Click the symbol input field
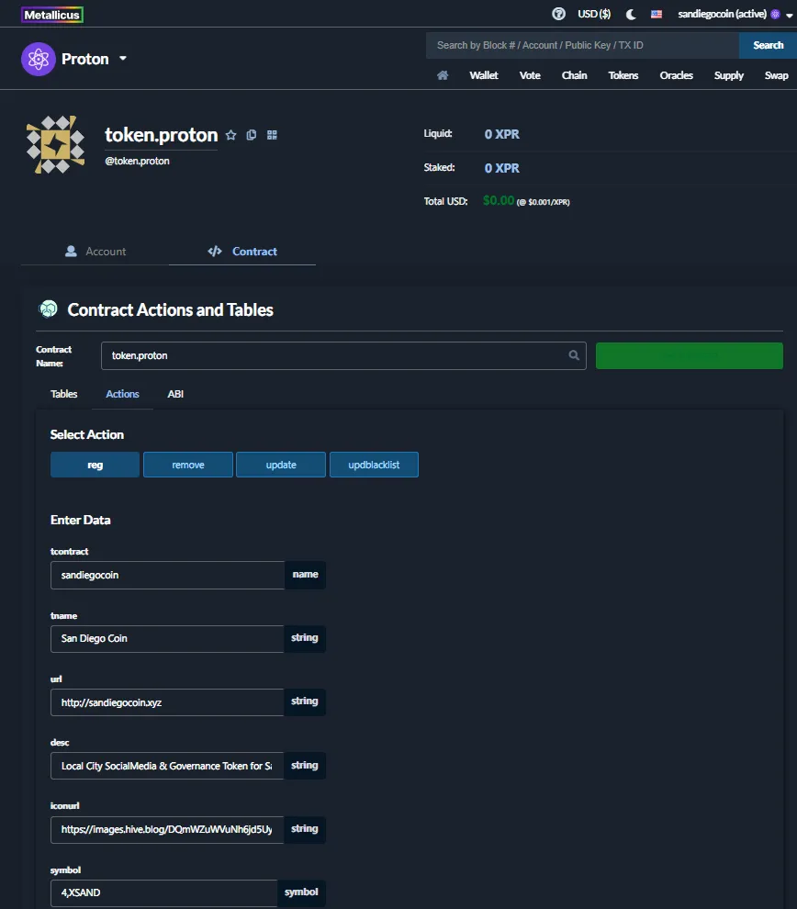Screen dimensions: 797x909 [x=164, y=892]
